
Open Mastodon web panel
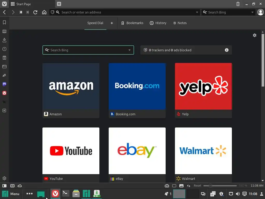tap(4, 84)
